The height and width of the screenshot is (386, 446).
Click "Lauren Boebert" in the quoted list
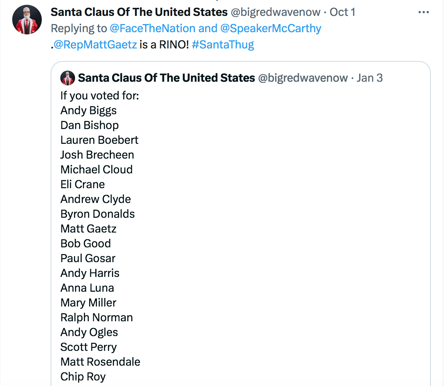(99, 140)
